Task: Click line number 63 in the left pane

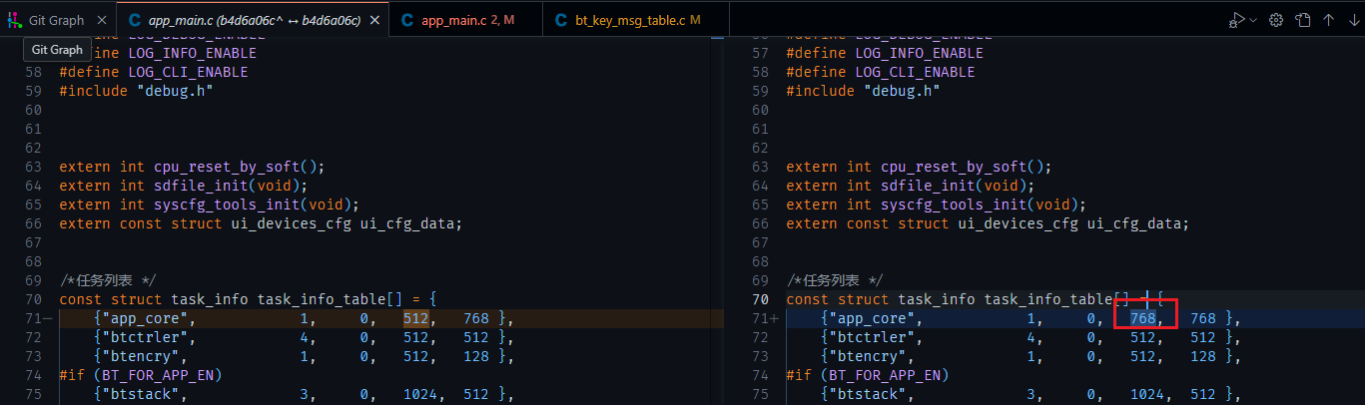Action: 33,168
